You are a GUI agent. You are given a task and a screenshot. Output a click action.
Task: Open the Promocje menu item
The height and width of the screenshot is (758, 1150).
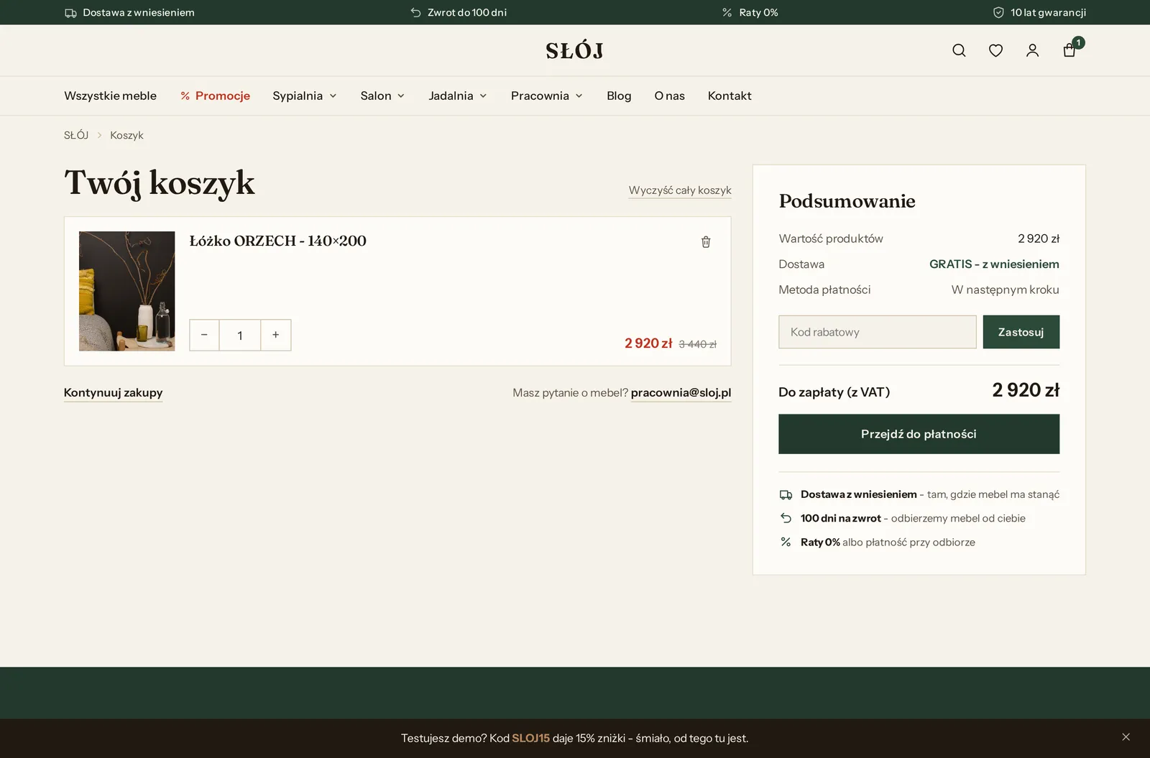pyautogui.click(x=215, y=96)
